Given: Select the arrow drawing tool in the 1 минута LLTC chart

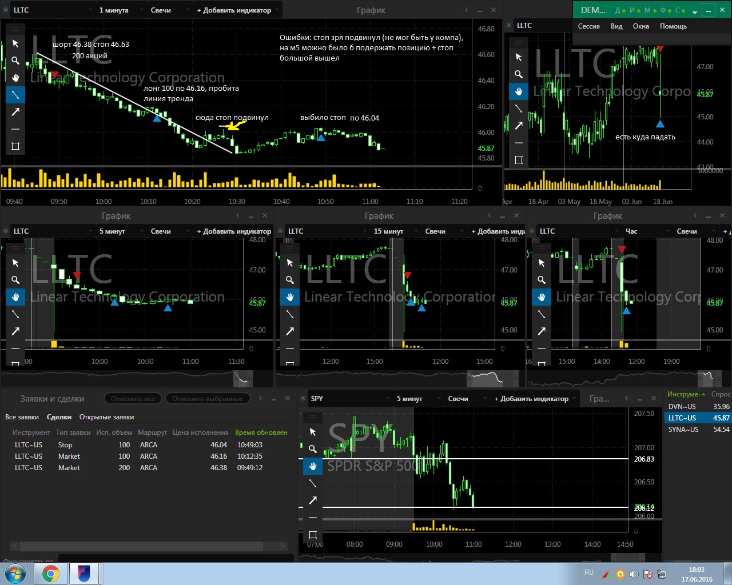Looking at the screenshot, I should tap(15, 112).
